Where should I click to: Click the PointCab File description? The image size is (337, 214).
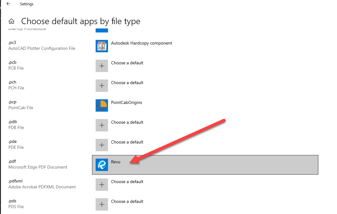(x=21, y=108)
